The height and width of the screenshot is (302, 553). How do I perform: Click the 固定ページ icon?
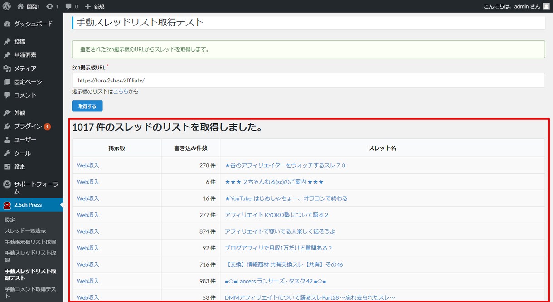(x=7, y=82)
